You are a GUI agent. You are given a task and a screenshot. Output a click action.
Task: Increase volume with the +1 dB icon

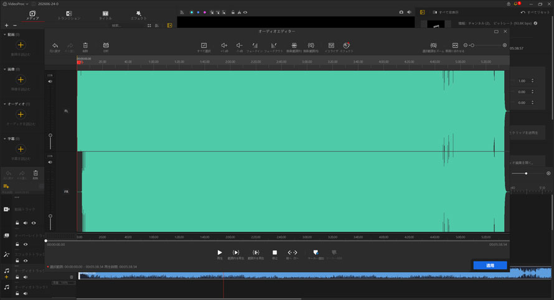coord(224,45)
